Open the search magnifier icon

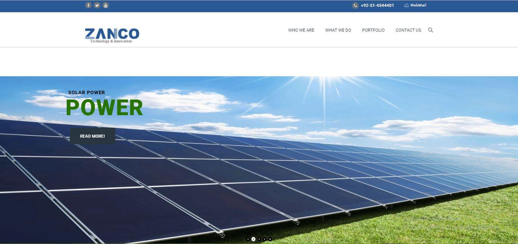431,30
